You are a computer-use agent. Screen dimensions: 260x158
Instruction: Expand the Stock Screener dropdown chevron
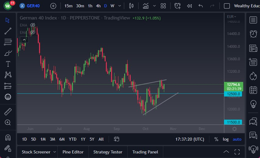(x=55, y=152)
